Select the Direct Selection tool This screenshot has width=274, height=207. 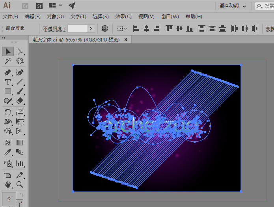[x=19, y=51]
